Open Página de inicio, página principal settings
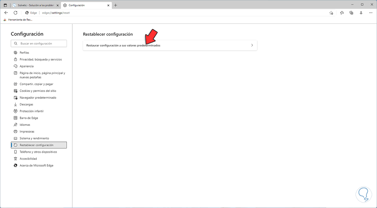This screenshot has width=377, height=208. tap(39, 75)
